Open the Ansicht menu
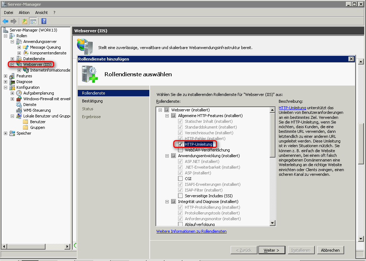Image resolution: width=366 pixels, height=261 pixels. (42, 13)
